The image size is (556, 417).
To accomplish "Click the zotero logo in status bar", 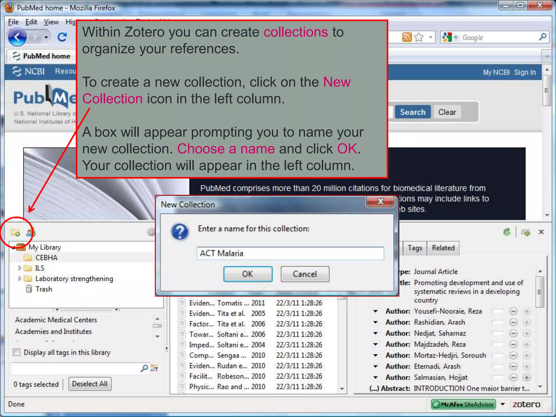I will coord(526,404).
